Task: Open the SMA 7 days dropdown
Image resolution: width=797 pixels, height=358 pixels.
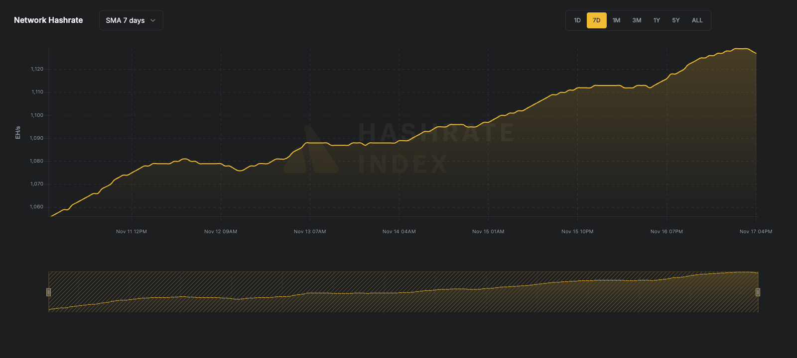Action: pyautogui.click(x=131, y=20)
